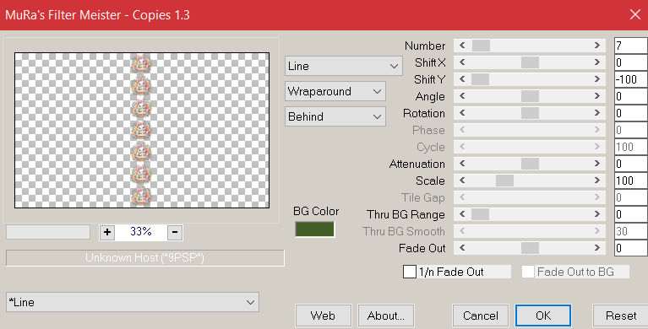Open the Behind order dropdown
This screenshot has height=329, width=648.
click(335, 116)
